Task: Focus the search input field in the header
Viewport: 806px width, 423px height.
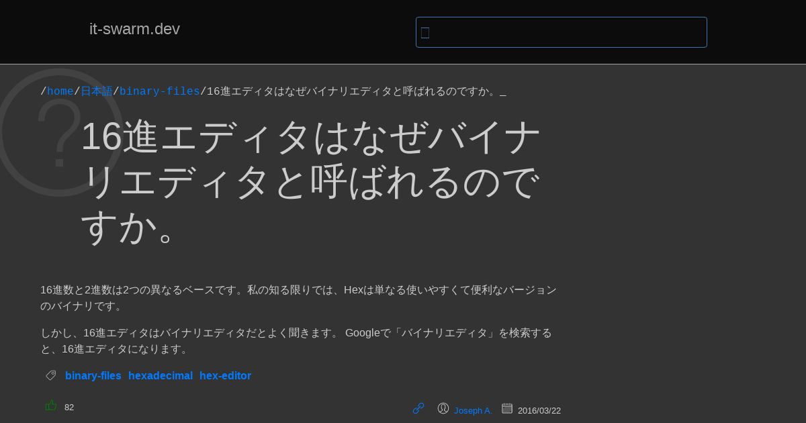Action: pyautogui.click(x=562, y=32)
